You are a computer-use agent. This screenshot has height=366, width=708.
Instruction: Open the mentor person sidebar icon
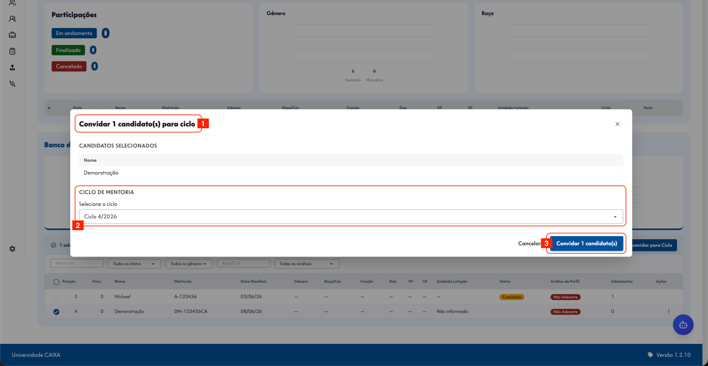click(12, 67)
